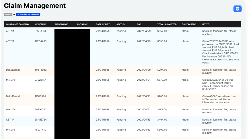Select member ID 81538051 cell
This screenshot has height=139, width=248.
coord(40,31)
